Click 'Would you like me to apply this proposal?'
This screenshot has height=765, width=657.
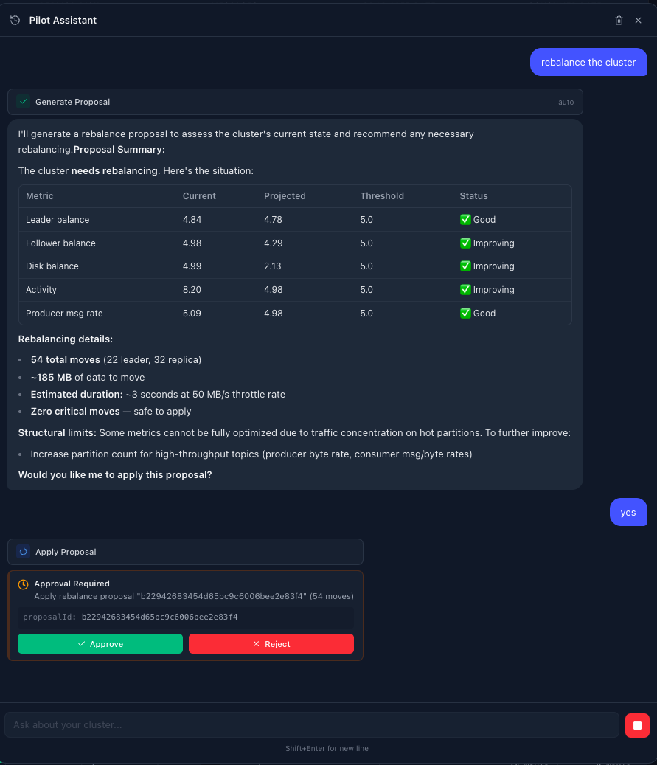pos(115,474)
